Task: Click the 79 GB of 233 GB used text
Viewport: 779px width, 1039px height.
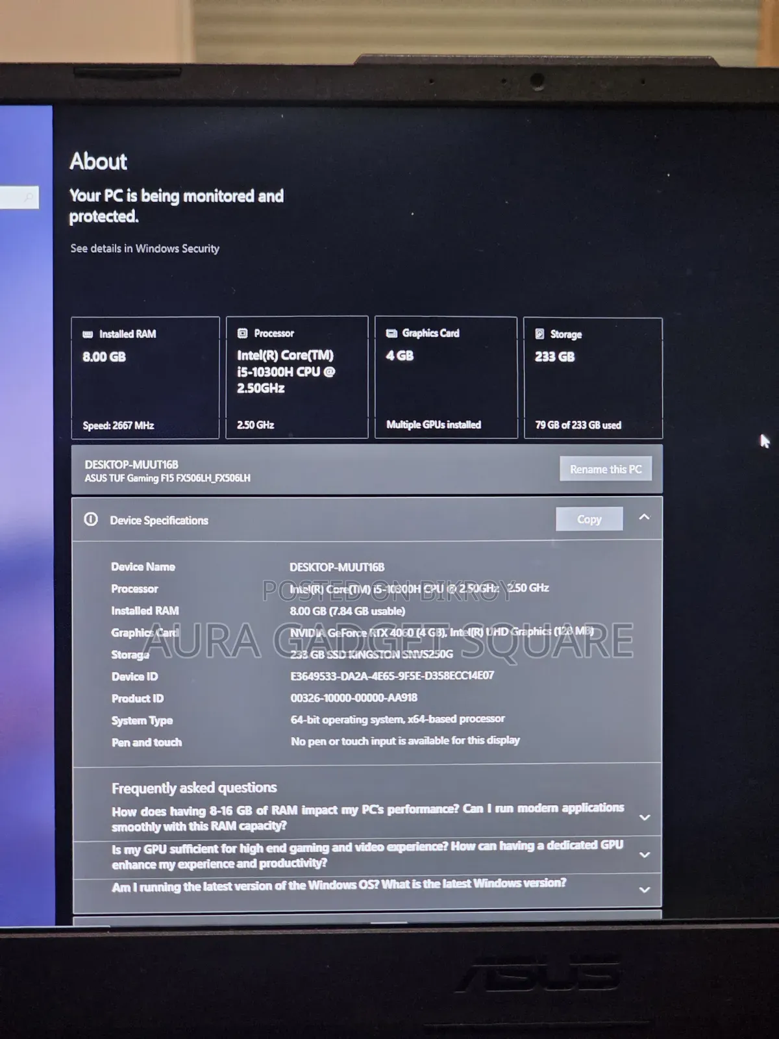Action: [x=578, y=425]
